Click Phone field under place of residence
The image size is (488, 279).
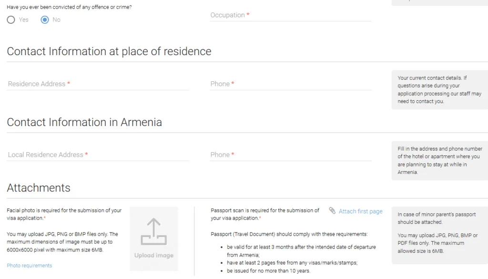click(x=291, y=84)
